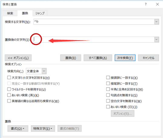Image resolution: width=163 pixels, height=138 pixels.
Task: Expand the 置換後の文字列 history dropdown
Action: 157,40
